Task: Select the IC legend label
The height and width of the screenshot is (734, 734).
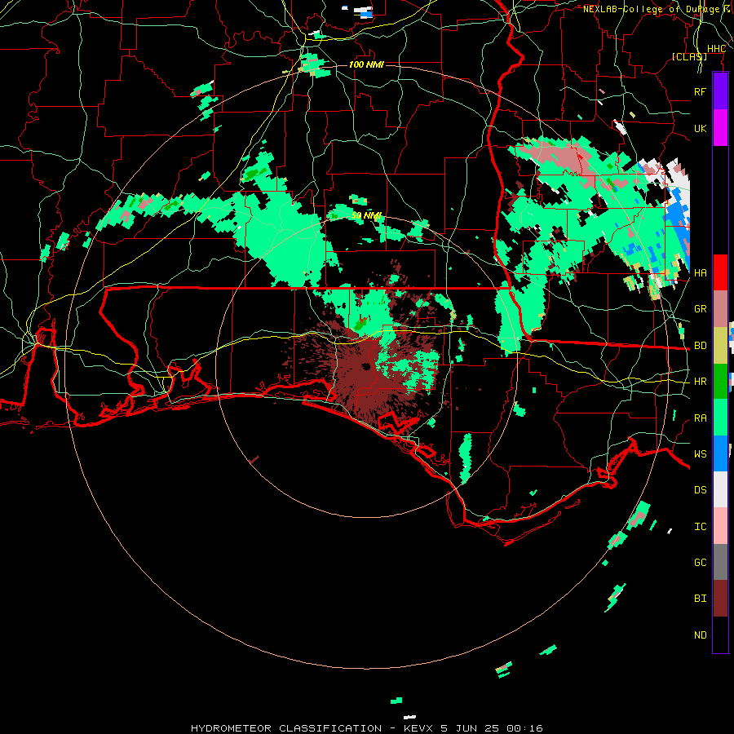Action: (x=700, y=526)
